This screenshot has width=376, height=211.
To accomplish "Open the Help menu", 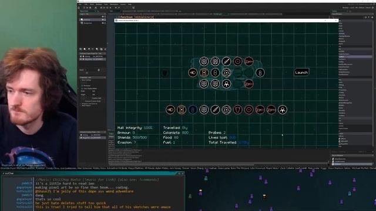I will pyautogui.click(x=130, y=4).
